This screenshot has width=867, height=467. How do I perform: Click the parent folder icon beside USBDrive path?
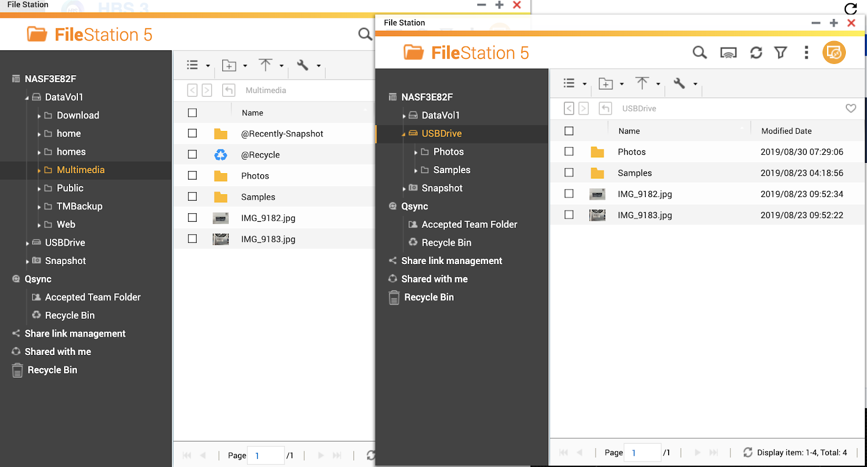[605, 108]
